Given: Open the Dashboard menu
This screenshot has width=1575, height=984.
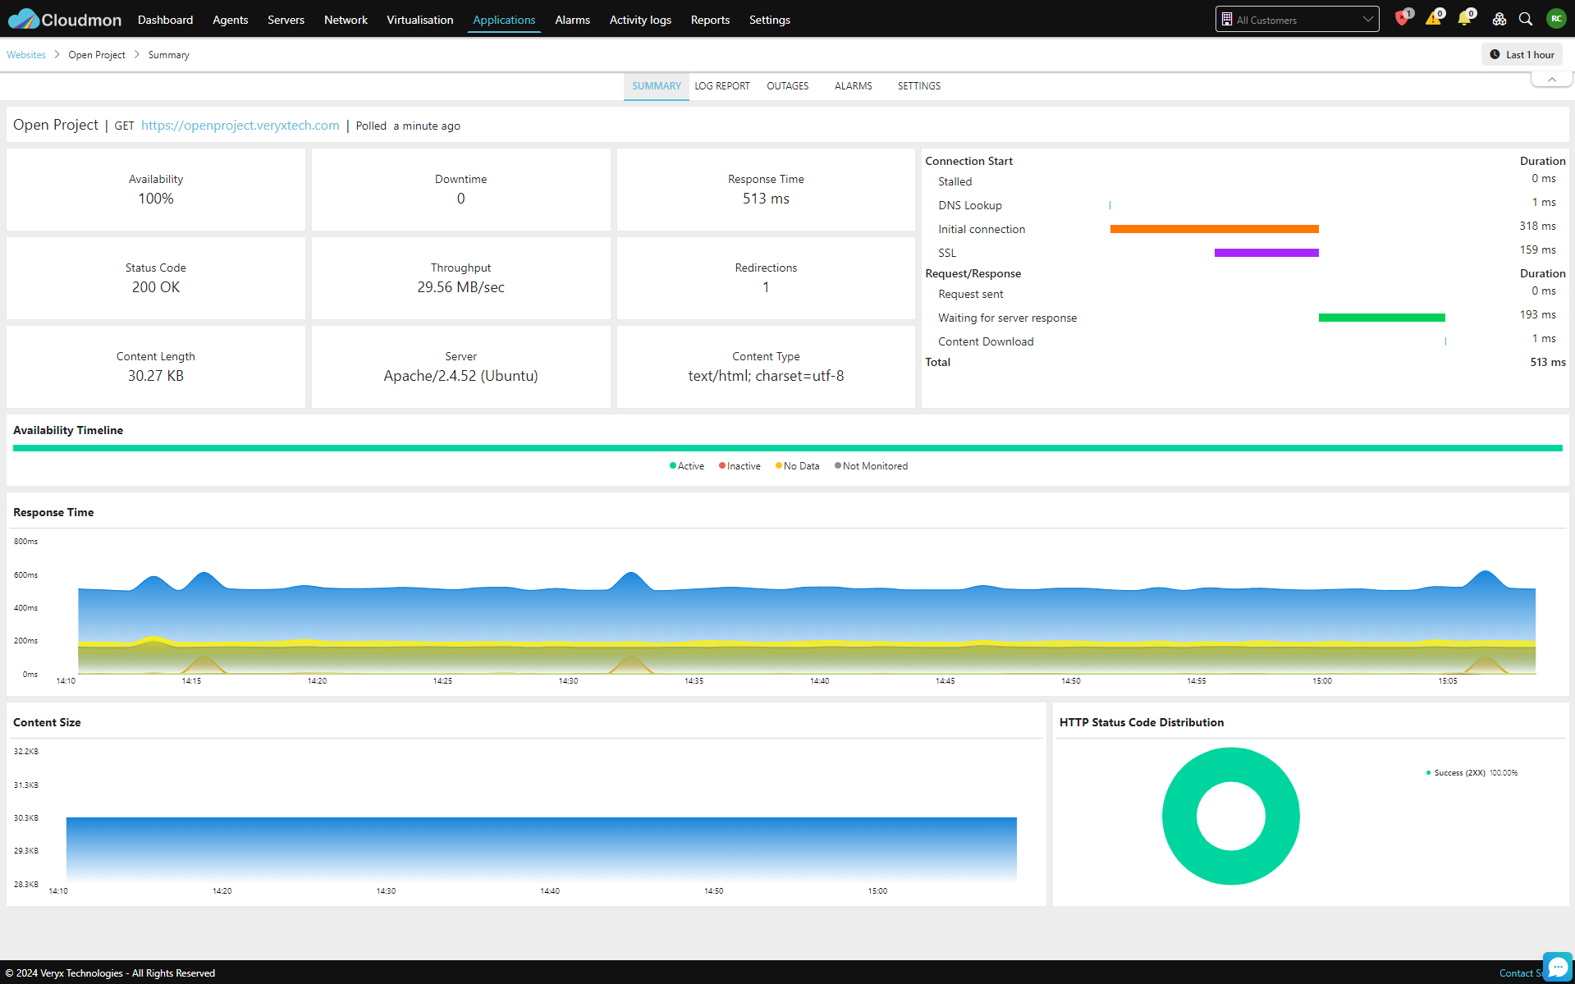Looking at the screenshot, I should 165,20.
